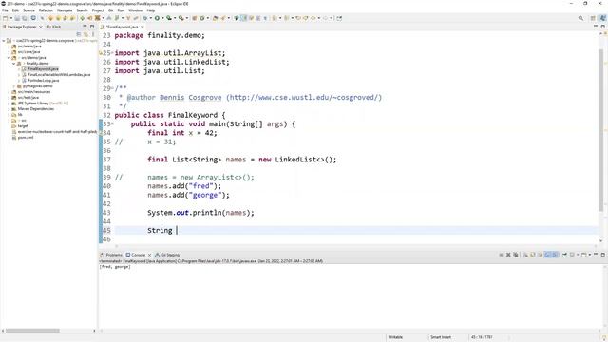Click the wustl.edu URL in author comment

click(304, 97)
